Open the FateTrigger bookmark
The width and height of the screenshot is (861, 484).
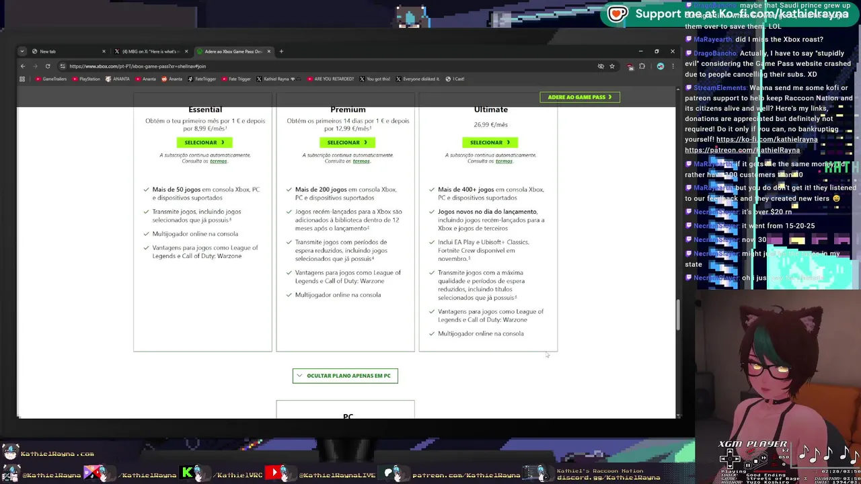[202, 79]
